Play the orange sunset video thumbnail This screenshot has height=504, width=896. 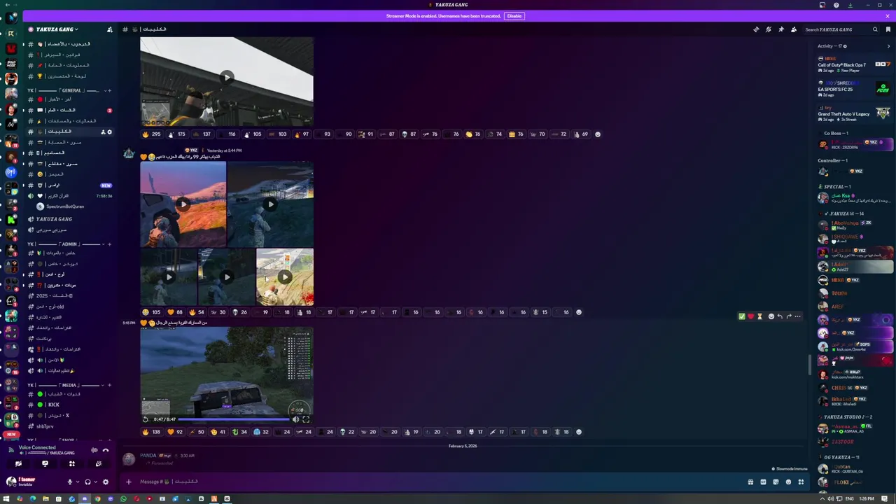(183, 204)
